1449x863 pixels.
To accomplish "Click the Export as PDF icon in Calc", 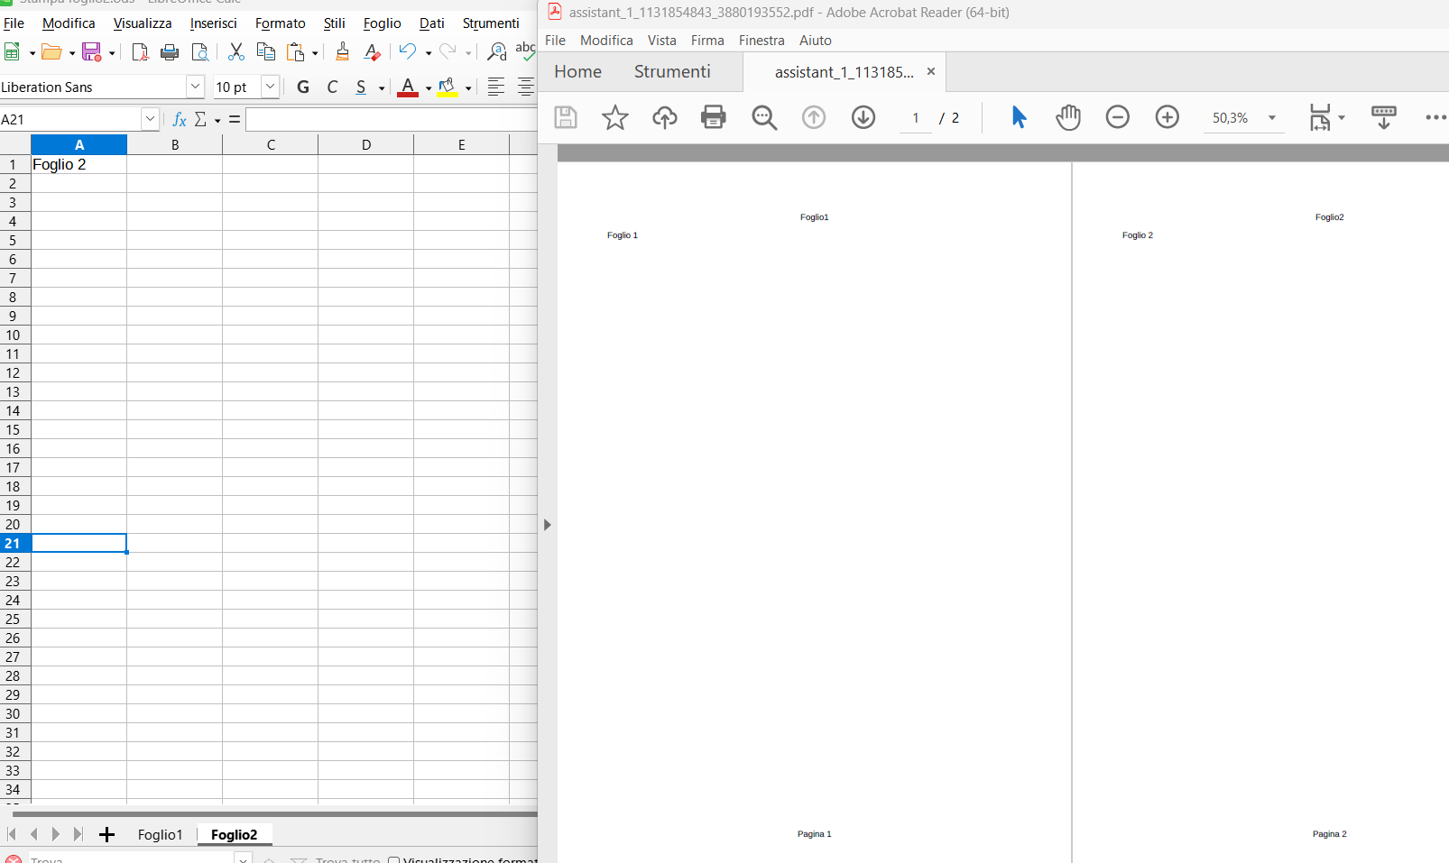I will [140, 52].
